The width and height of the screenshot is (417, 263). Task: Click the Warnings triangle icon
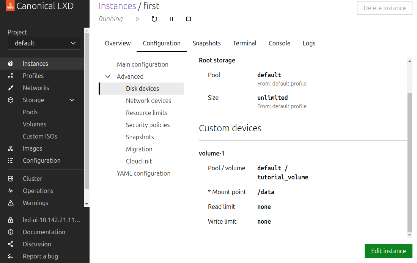tap(11, 203)
